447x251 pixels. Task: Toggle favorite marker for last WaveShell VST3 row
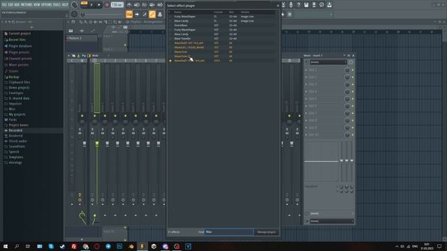coord(170,61)
